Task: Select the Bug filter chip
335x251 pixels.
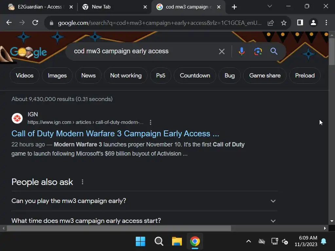Action: point(230,75)
